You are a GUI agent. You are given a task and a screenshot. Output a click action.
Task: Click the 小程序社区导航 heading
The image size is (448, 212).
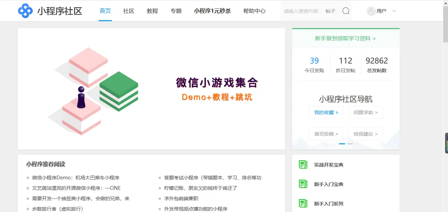click(346, 99)
